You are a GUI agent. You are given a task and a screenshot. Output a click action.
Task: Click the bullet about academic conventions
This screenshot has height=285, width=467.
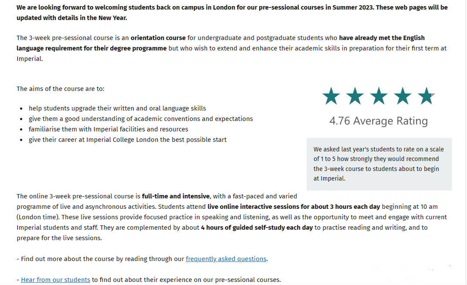coord(141,119)
